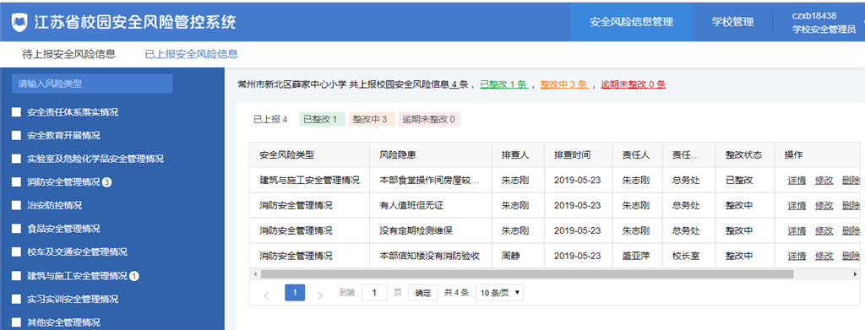Check the 安全责任体系落实情况 checkbox
This screenshot has width=865, height=330.
click(16, 112)
